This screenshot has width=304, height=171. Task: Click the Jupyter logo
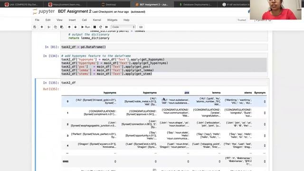coord(44,11)
